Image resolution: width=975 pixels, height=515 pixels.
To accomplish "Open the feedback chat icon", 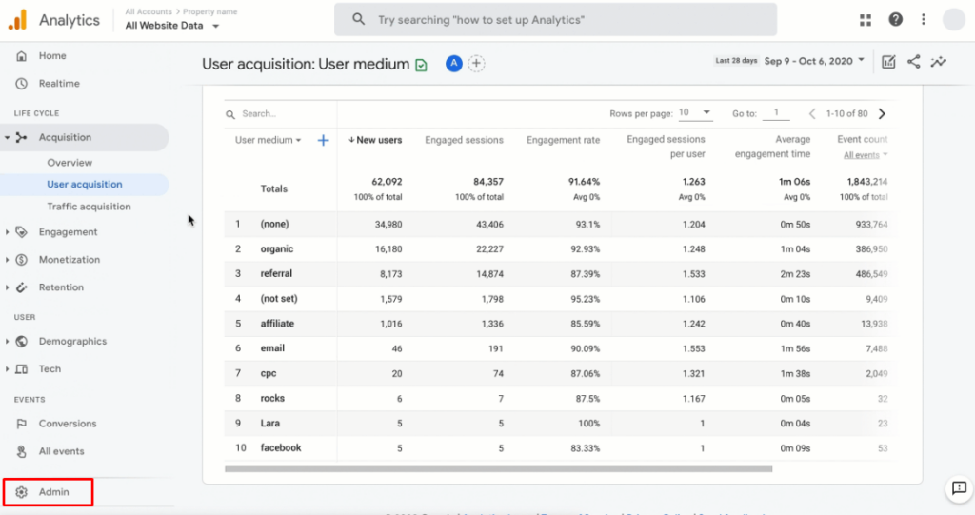I will click(958, 488).
